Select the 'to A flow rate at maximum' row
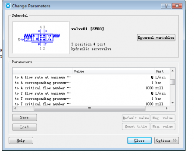Screen dimensions: 194x155 tap(91, 77)
